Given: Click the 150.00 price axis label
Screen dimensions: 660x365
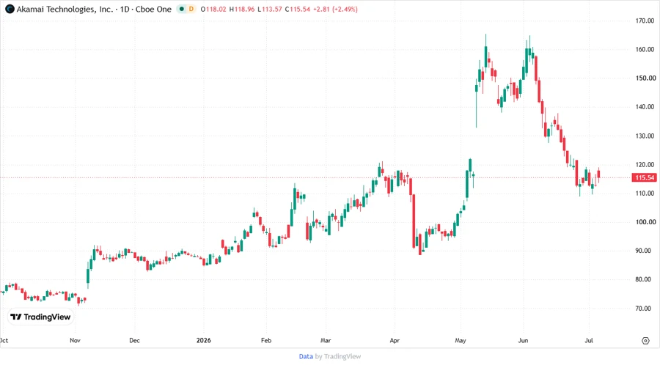Looking at the screenshot, I should [x=645, y=78].
